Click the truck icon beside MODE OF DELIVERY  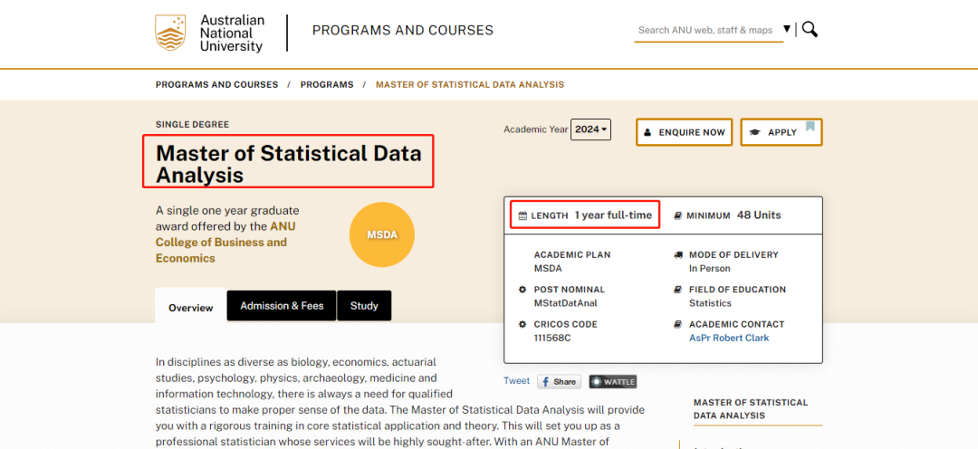point(678,254)
